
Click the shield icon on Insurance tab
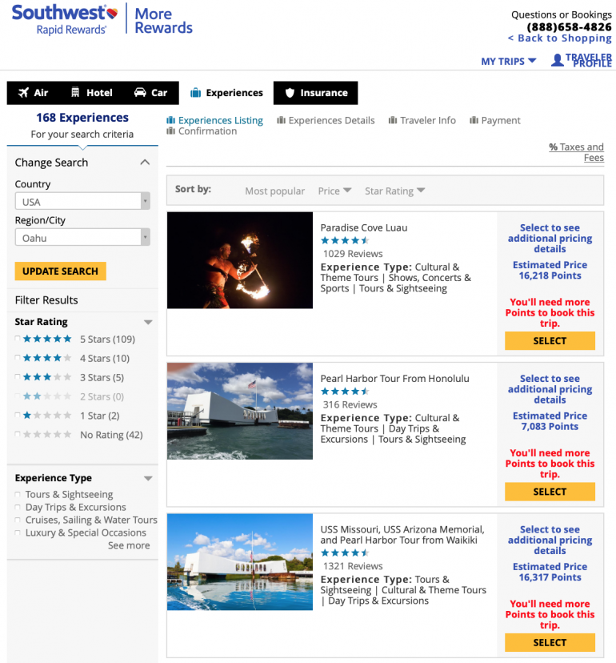[290, 93]
